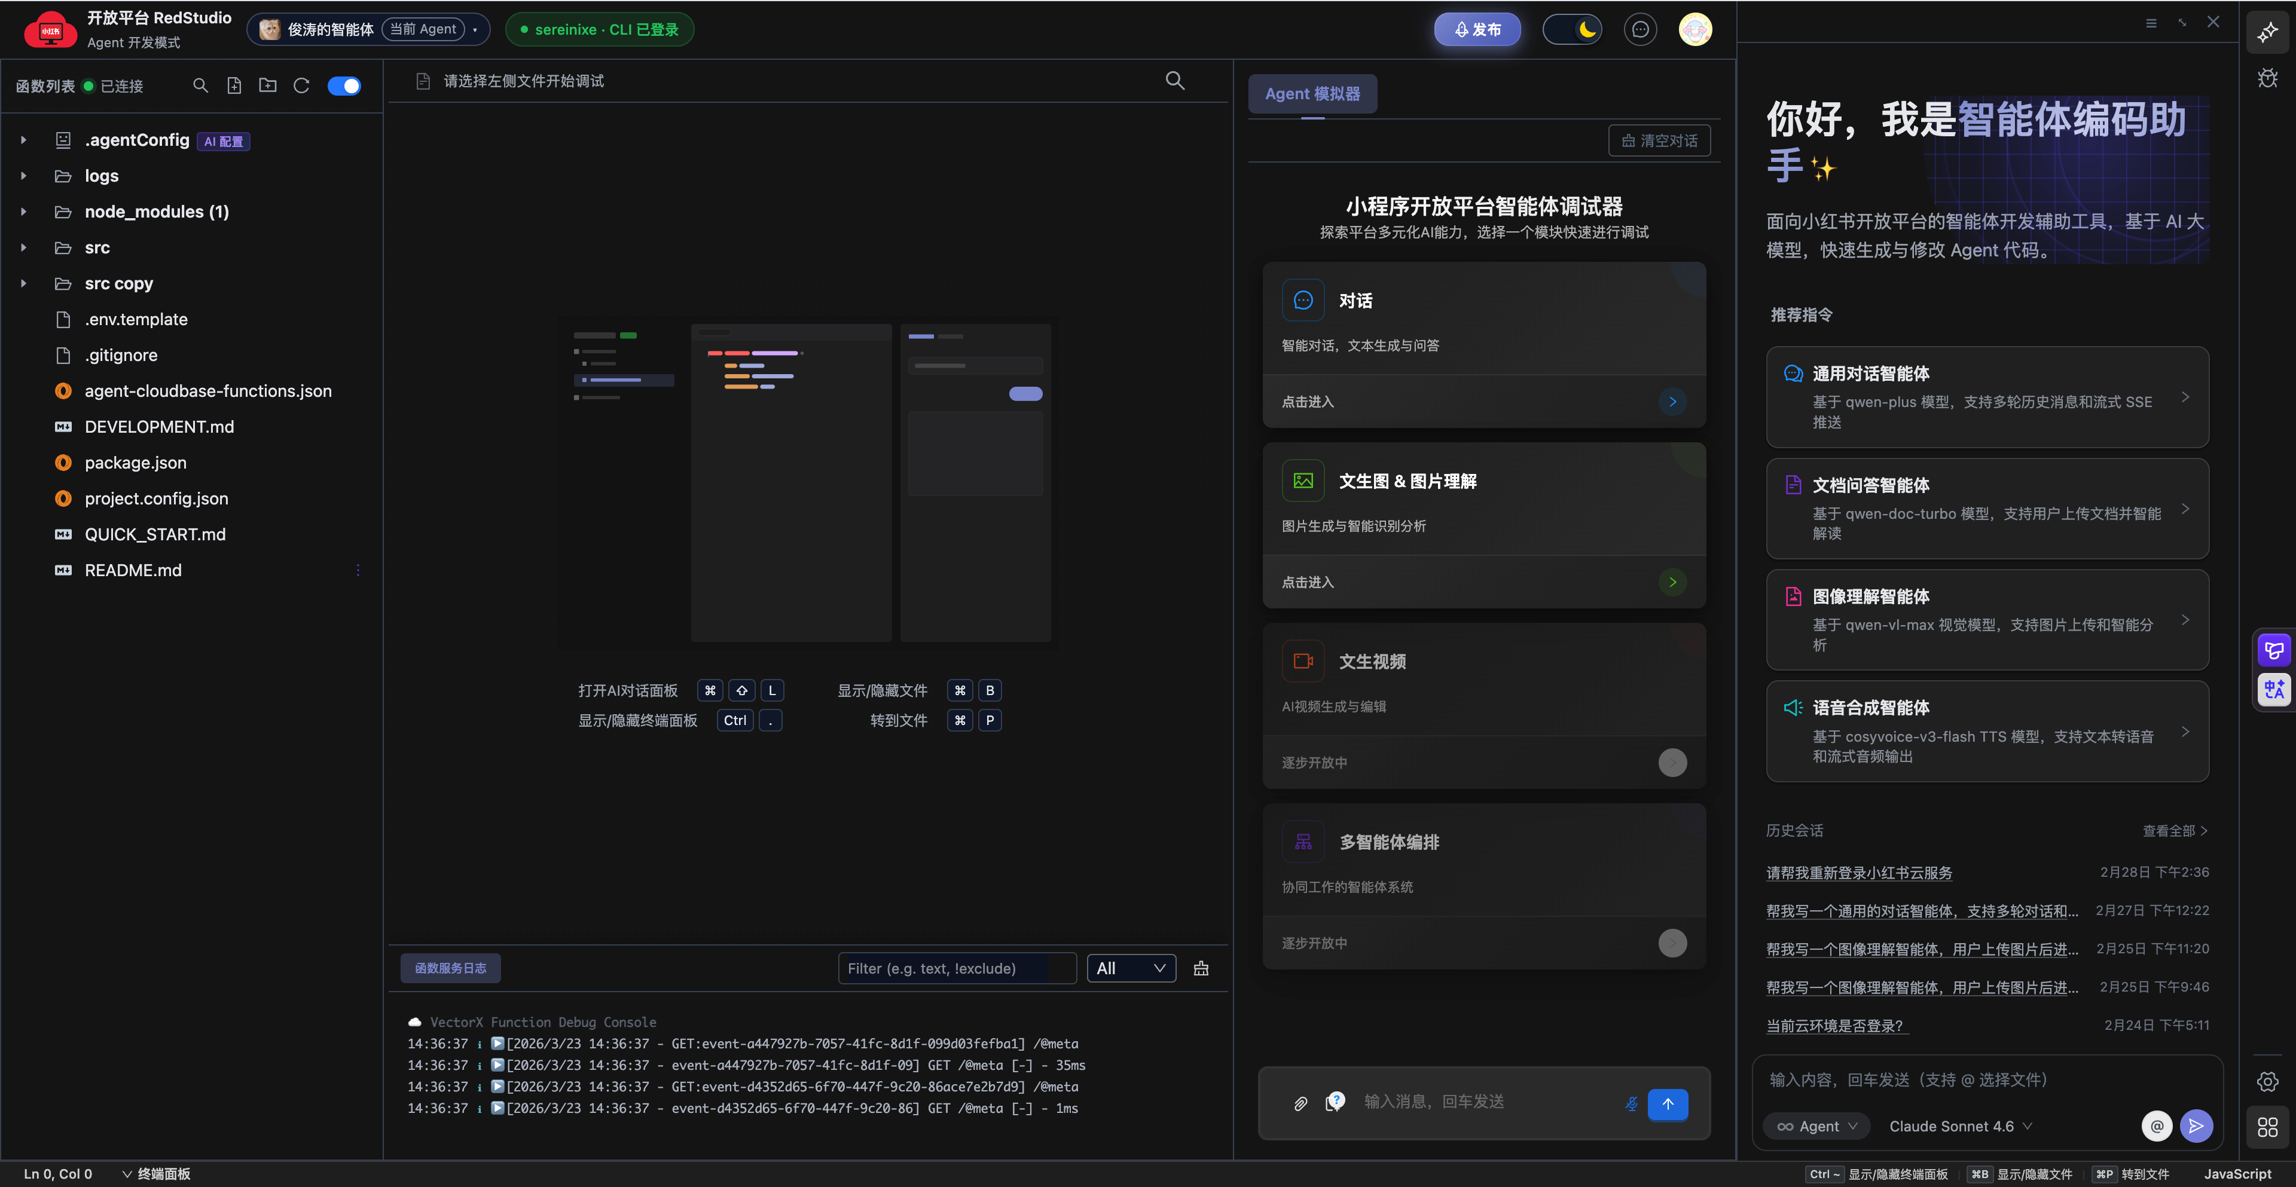The width and height of the screenshot is (2296, 1187).
Task: Open the Claude Sonnet 4.6 model dropdown
Action: 1961,1127
